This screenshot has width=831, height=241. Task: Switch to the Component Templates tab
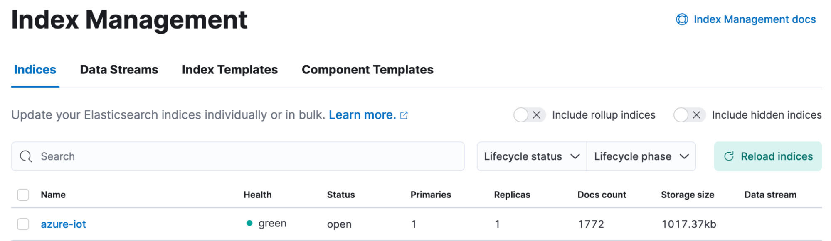367,70
